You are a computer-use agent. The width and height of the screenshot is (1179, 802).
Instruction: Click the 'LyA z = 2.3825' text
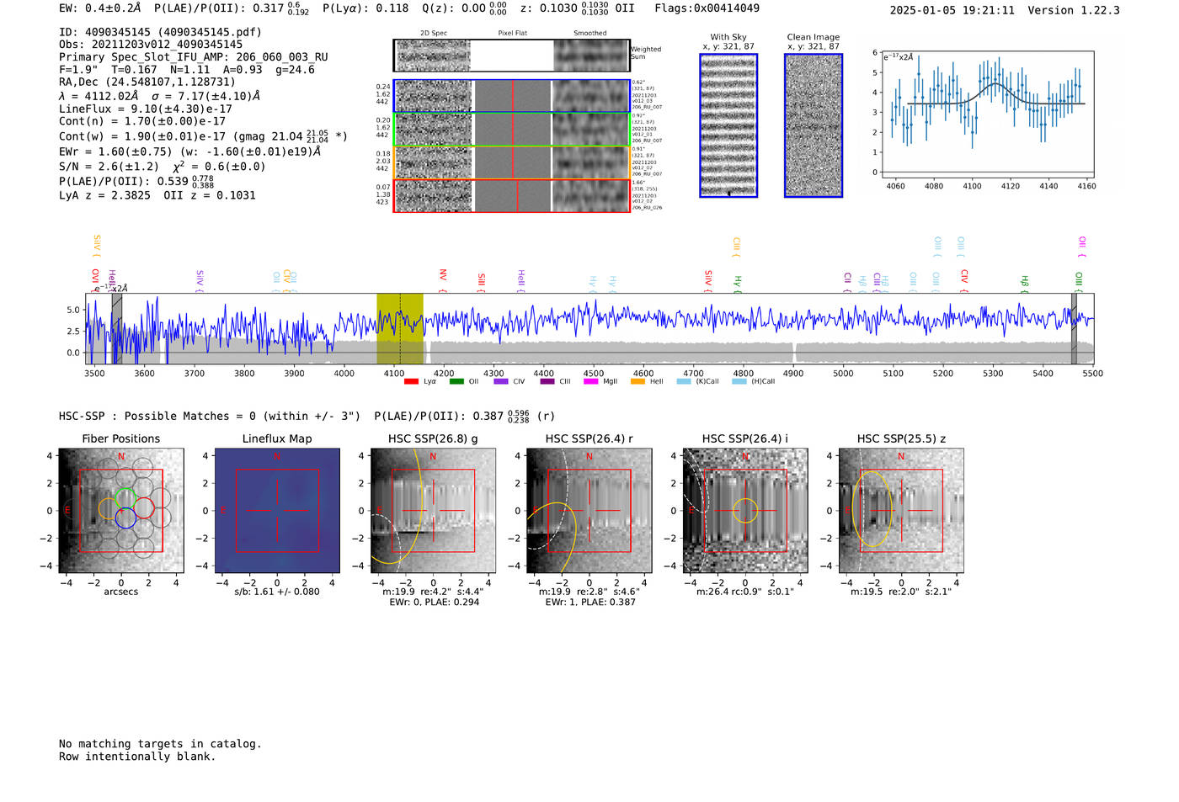point(104,195)
